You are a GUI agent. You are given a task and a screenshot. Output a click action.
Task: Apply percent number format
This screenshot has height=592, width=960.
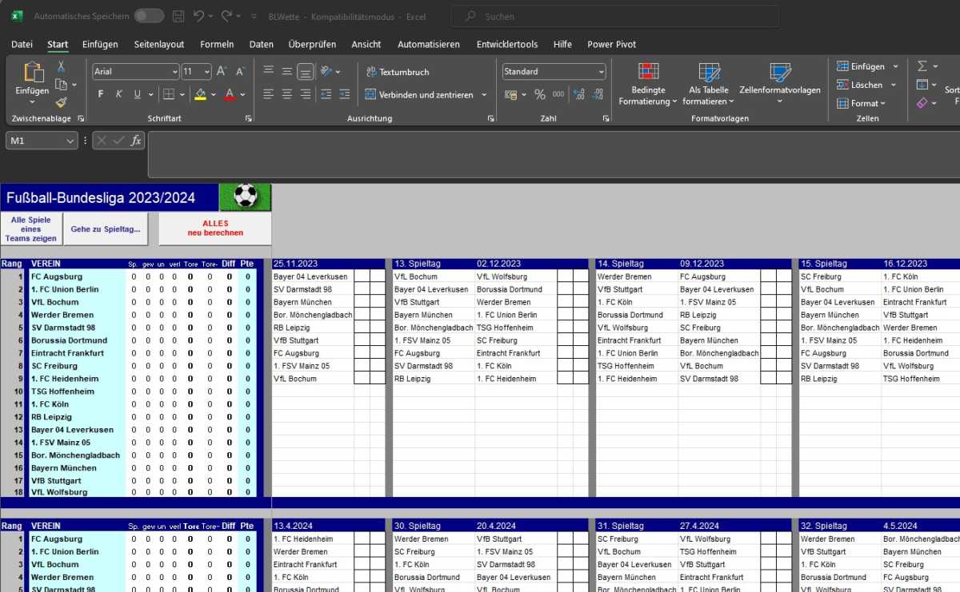click(540, 94)
